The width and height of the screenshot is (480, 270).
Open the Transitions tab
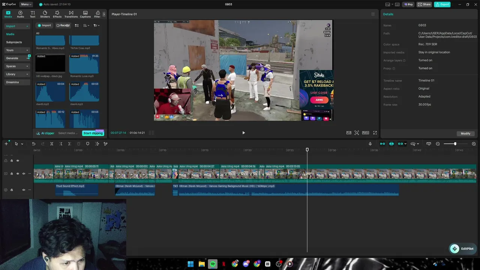pyautogui.click(x=71, y=14)
